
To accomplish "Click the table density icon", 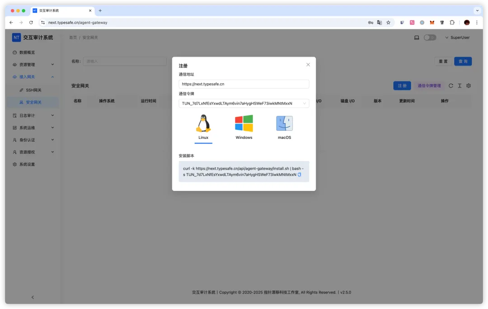I will (460, 86).
